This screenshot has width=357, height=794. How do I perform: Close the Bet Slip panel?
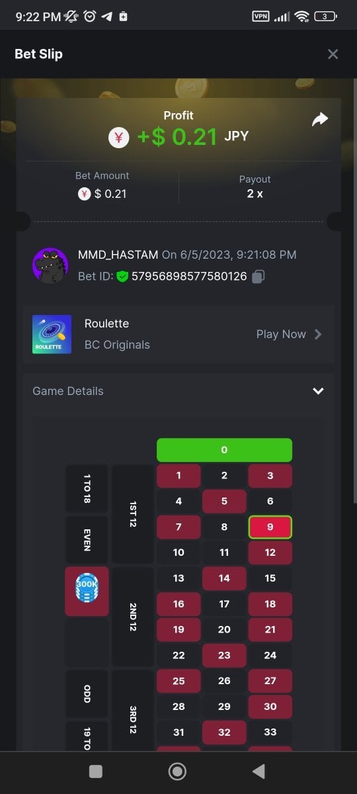click(x=333, y=54)
